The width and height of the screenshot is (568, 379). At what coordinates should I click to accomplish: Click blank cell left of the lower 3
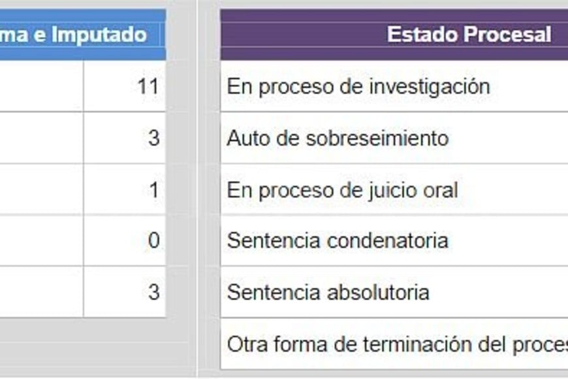tap(40, 292)
